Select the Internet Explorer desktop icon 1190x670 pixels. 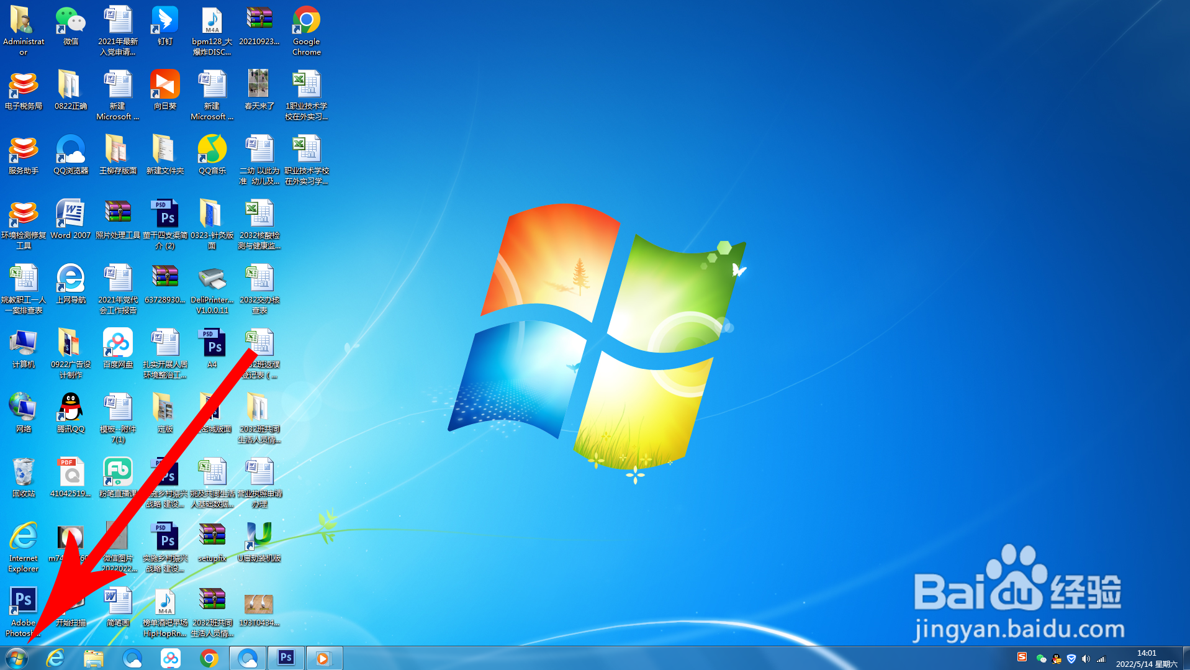[x=24, y=548]
